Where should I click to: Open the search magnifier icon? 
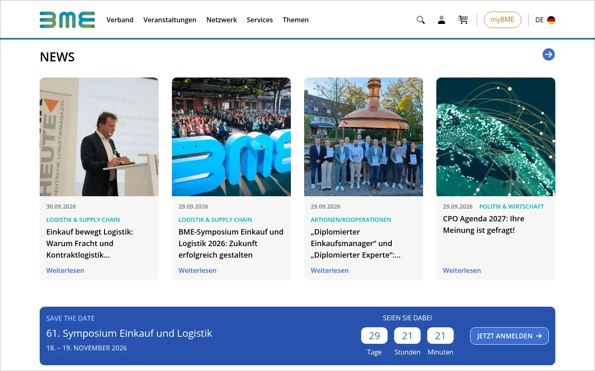click(421, 20)
